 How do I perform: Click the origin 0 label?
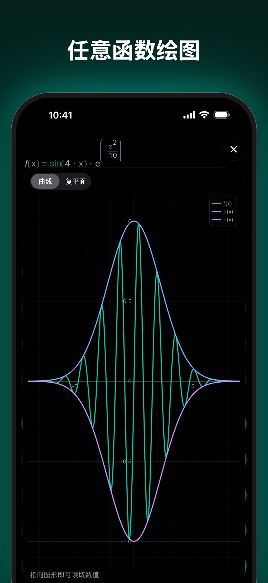click(x=130, y=381)
